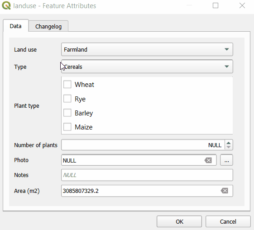Check the Barley option
254x230 pixels.
[x=67, y=113]
